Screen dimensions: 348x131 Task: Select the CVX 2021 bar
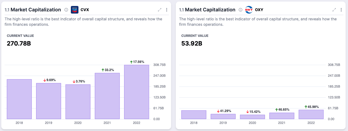107,96
